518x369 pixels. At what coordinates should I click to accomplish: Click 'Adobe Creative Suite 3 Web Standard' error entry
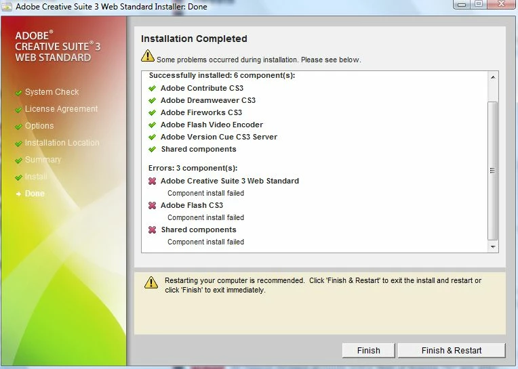[x=230, y=181]
